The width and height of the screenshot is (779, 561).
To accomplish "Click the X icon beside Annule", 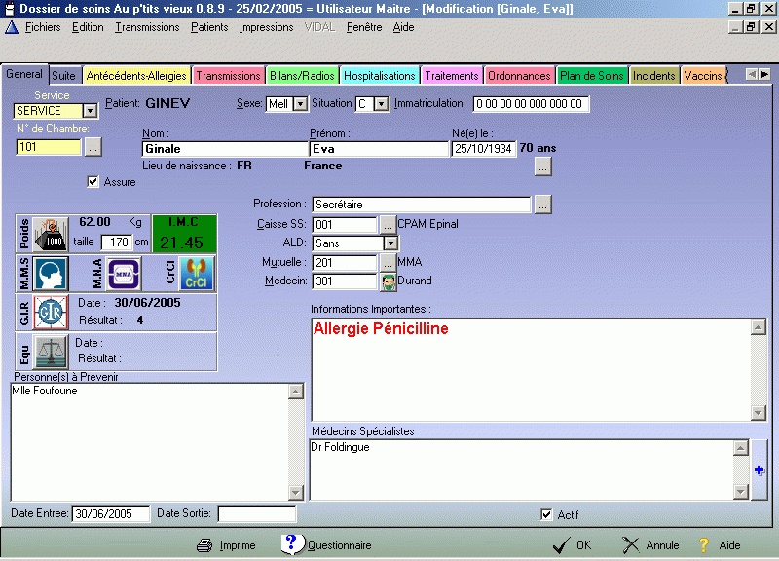I will (x=630, y=545).
